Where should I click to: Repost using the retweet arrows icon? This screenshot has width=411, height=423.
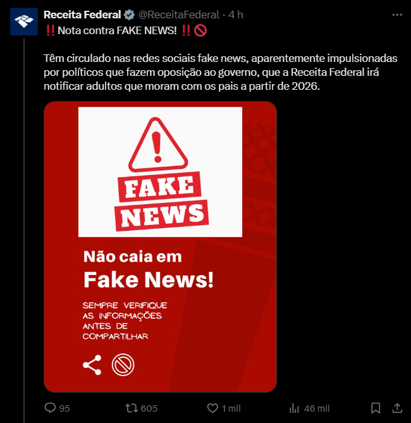tap(132, 408)
